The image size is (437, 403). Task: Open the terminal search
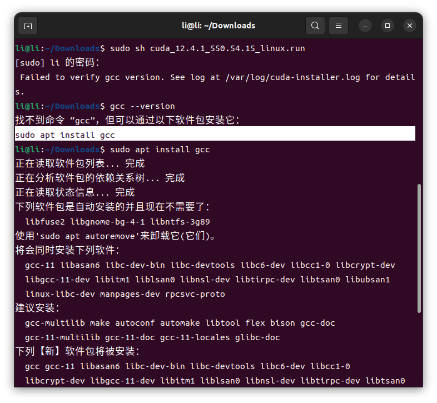pyautogui.click(x=315, y=26)
